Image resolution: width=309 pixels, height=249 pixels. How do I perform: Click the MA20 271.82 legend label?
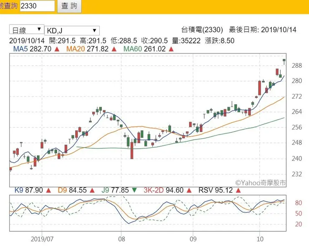88,49
